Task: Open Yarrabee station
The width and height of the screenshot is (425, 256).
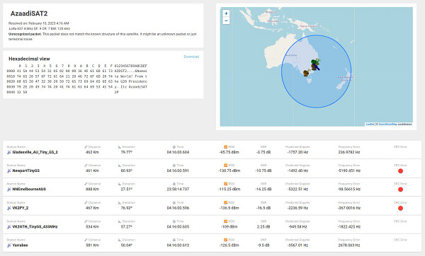Action: click(20, 245)
